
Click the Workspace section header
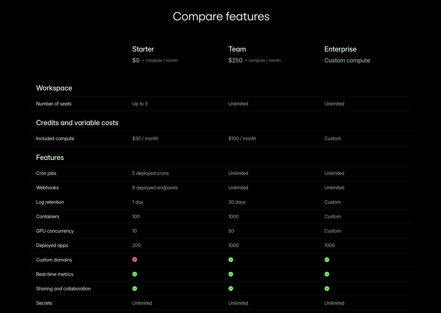54,88
